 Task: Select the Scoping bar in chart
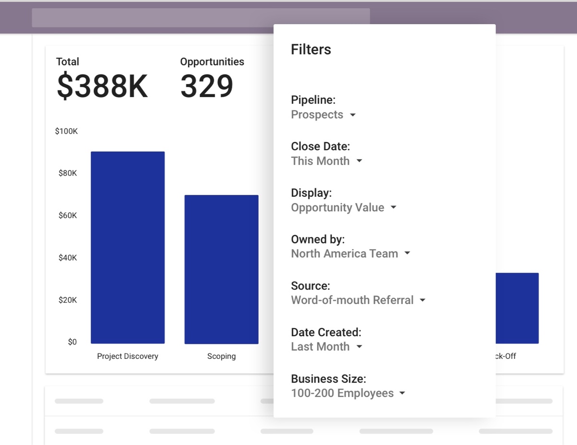tap(222, 269)
